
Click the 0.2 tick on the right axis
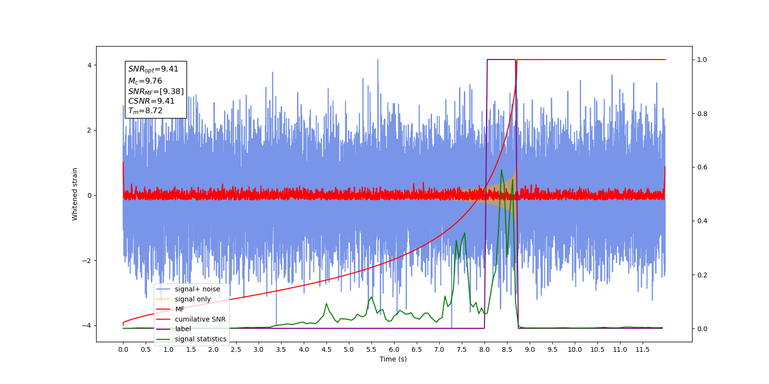pyautogui.click(x=702, y=275)
